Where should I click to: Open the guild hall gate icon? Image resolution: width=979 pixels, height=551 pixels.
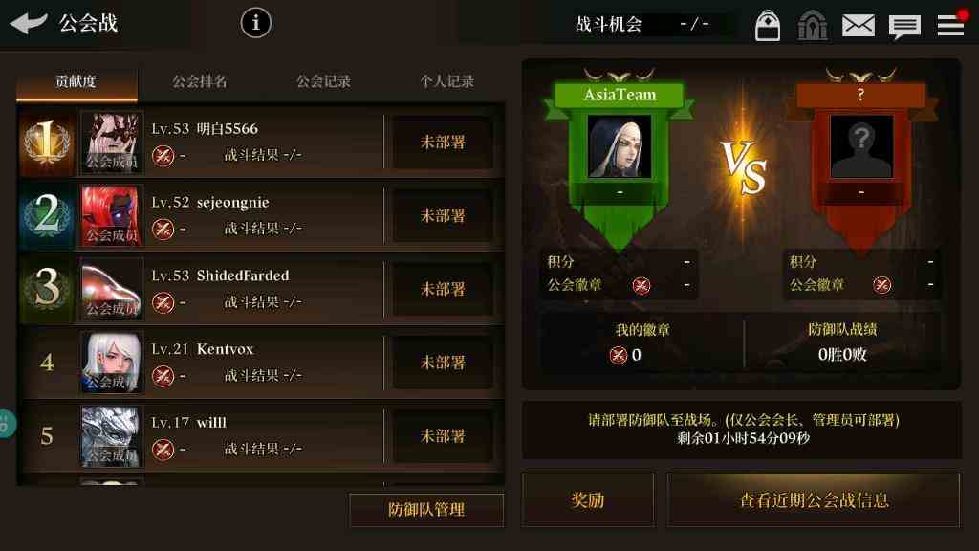click(813, 26)
